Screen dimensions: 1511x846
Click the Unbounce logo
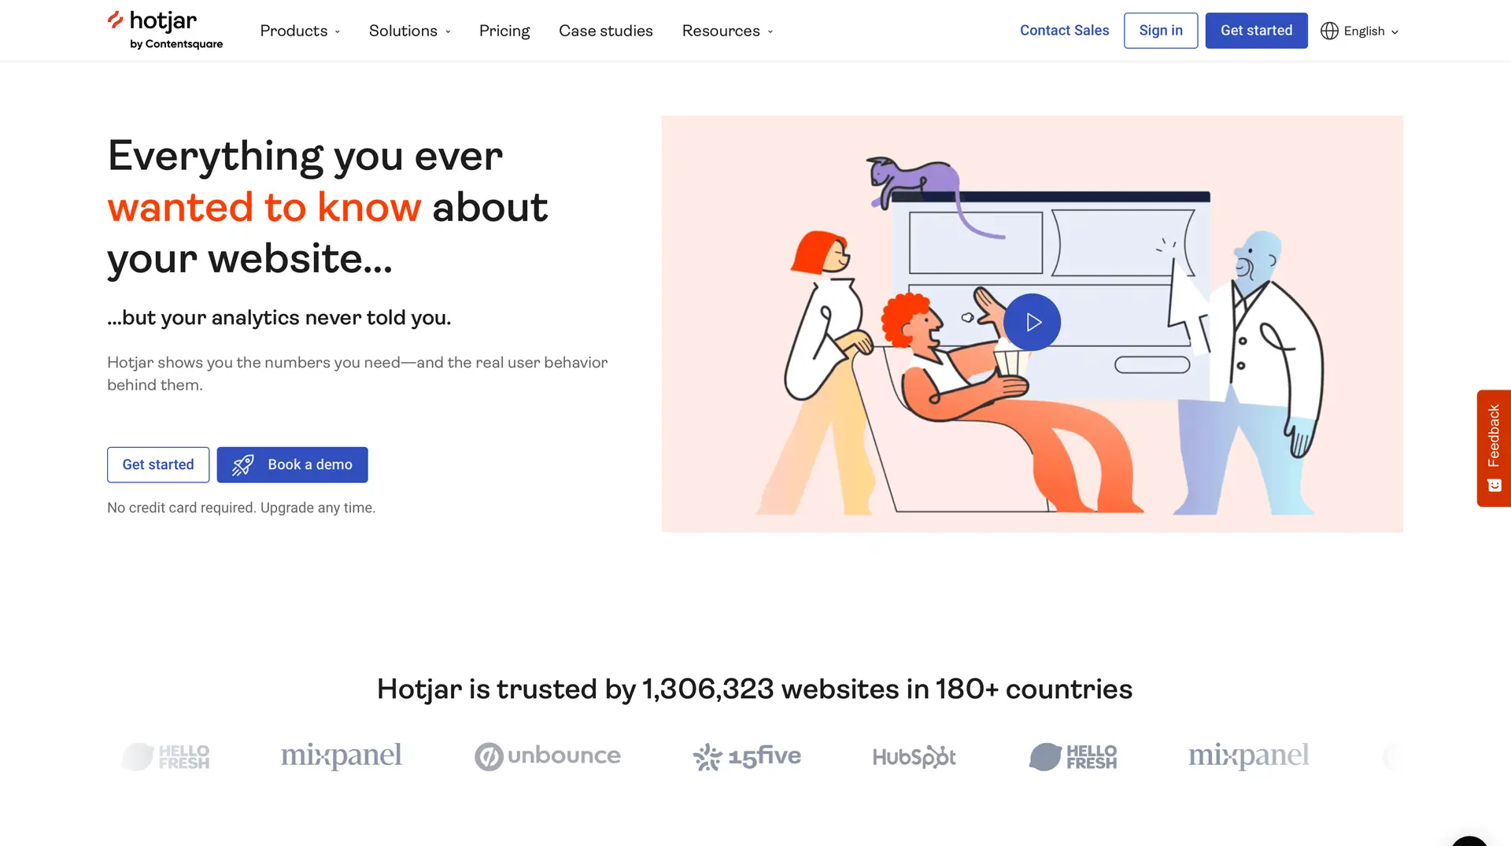[x=548, y=756]
